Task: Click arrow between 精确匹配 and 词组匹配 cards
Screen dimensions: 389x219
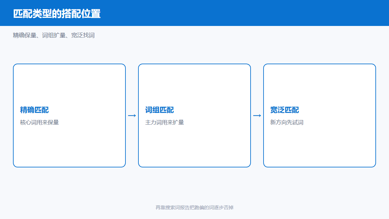Action: point(132,116)
